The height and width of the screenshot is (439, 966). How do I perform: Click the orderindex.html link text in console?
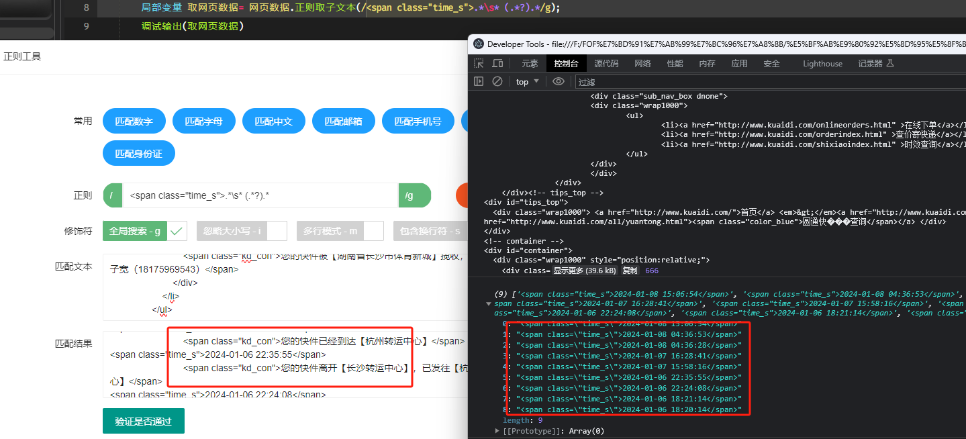click(x=802, y=134)
